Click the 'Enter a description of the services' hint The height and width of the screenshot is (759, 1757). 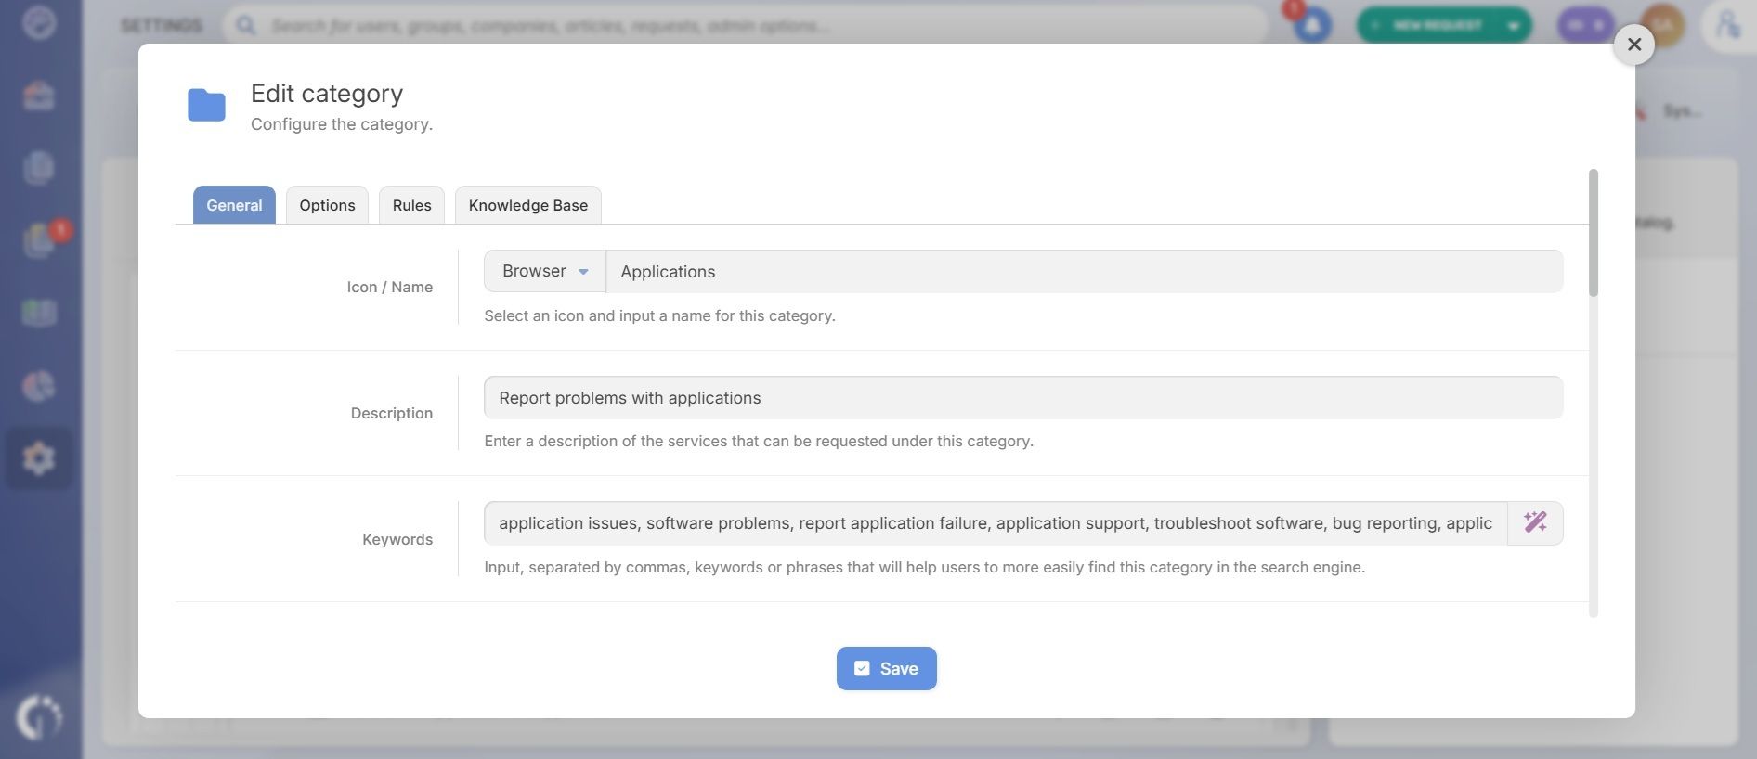pyautogui.click(x=759, y=441)
